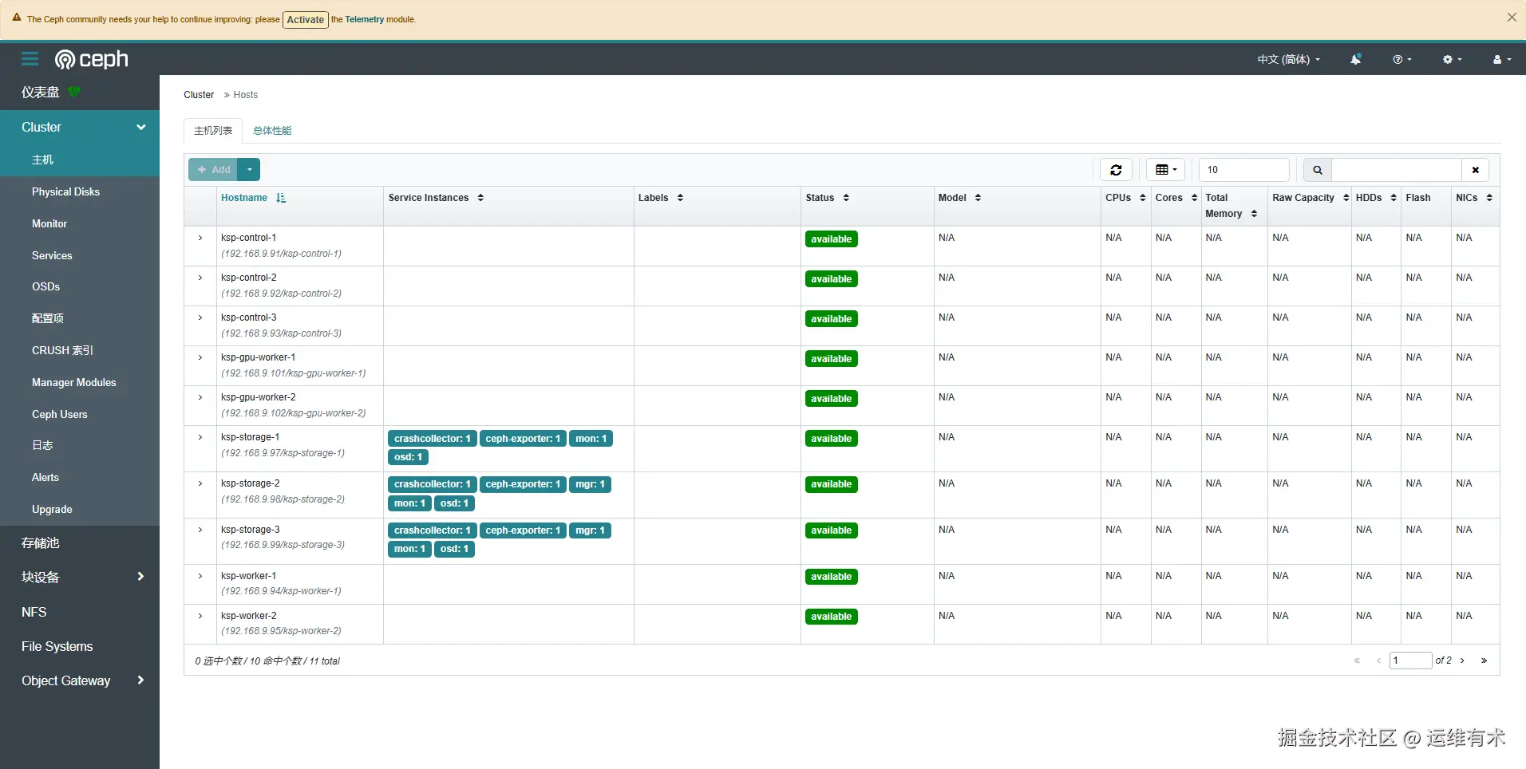Viewport: 1526px width, 769px height.
Task: Sort the table by Hostname column
Action: click(253, 198)
